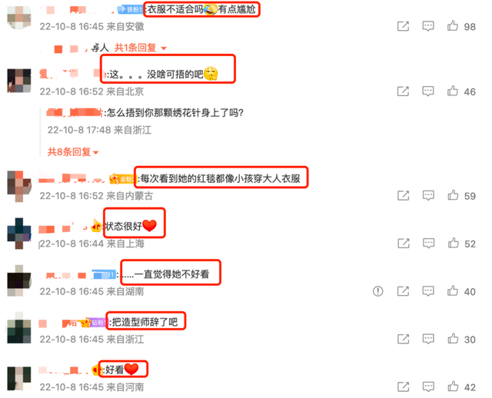Like the 把造型师辞了吧 comment
492x398 pixels.
(453, 338)
